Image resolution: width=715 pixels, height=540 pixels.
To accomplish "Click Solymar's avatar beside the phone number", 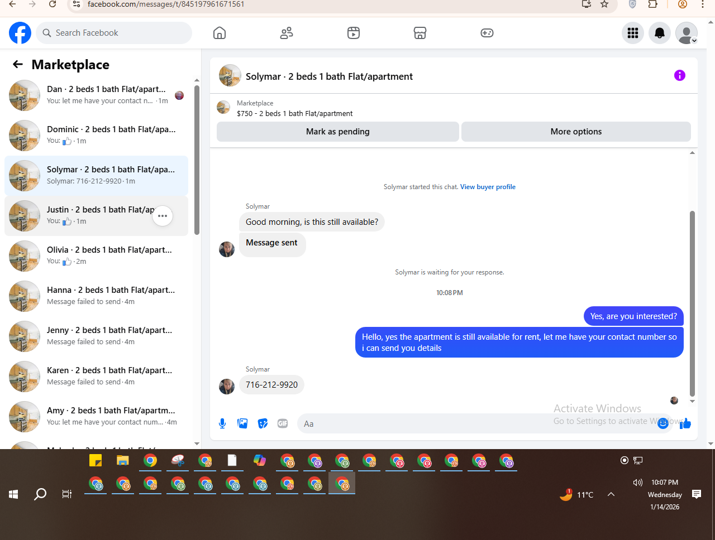I will pos(227,387).
